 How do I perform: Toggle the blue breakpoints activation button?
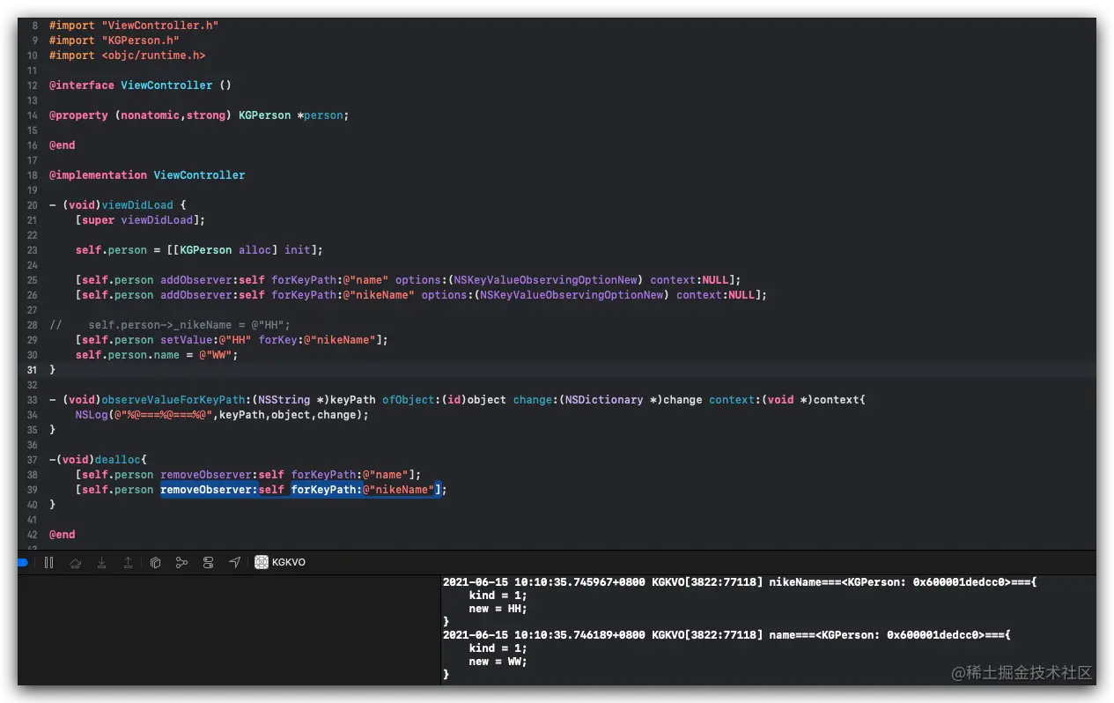click(x=23, y=562)
